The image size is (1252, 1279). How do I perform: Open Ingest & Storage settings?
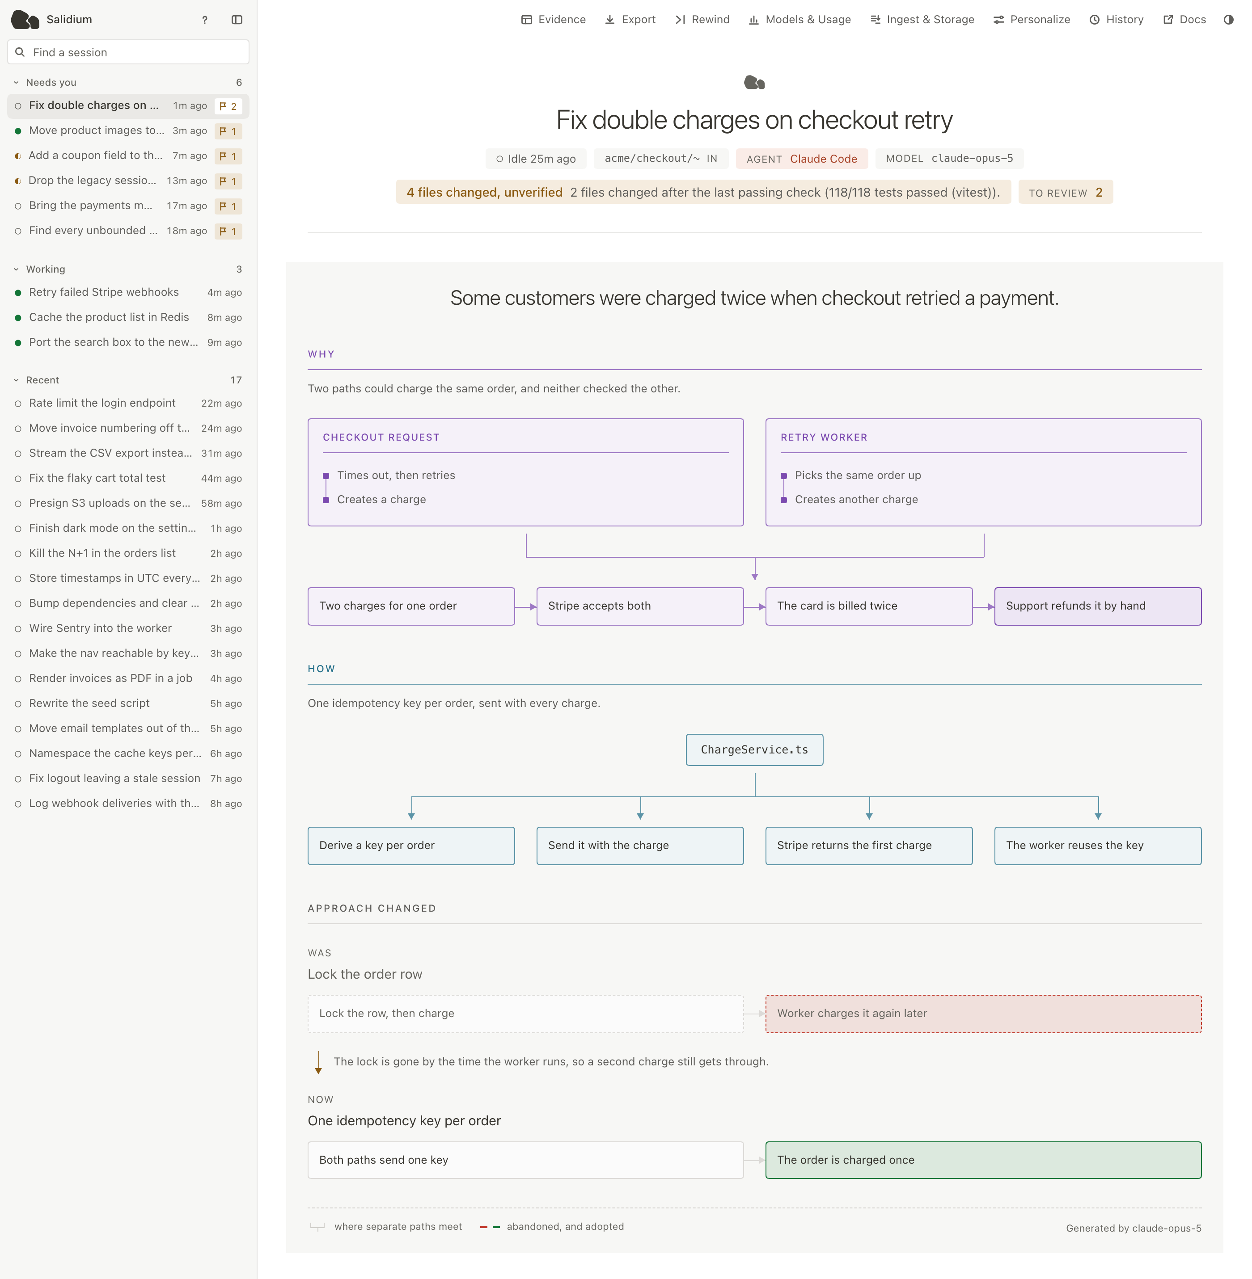922,20
